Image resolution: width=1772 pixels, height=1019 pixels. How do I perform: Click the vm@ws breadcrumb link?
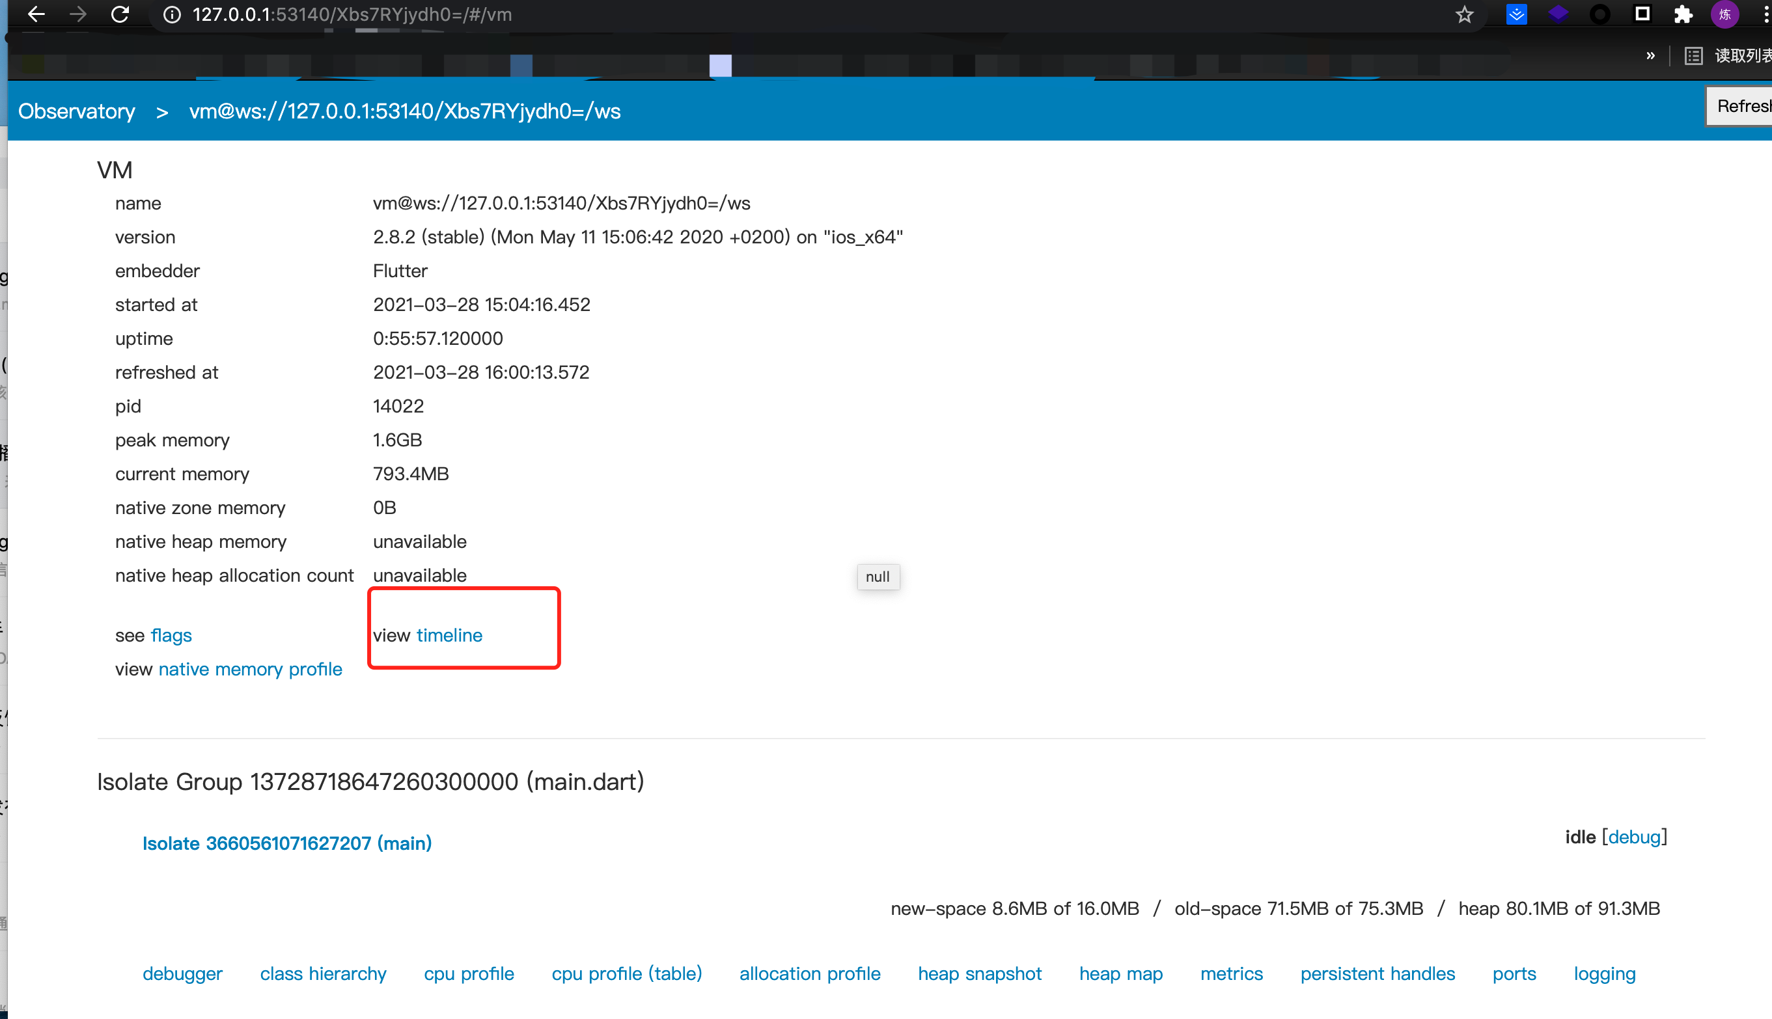click(x=405, y=111)
